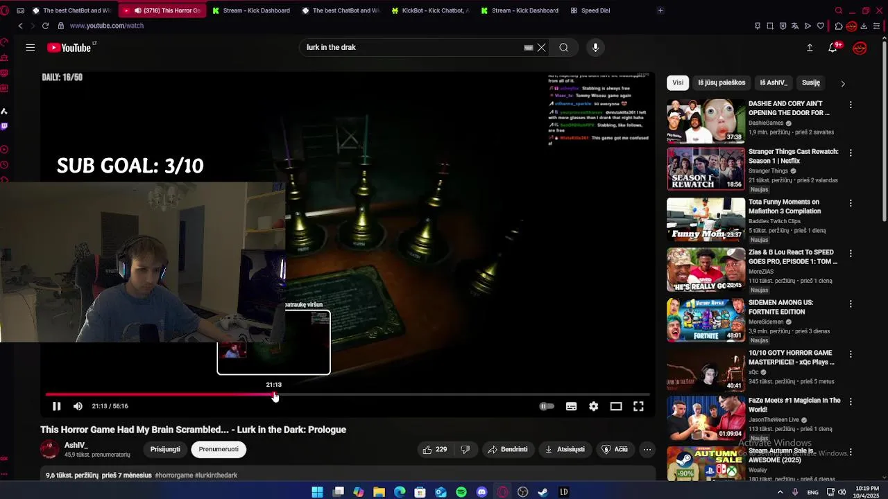Open the YouTube guide hamburger menu
Viewport: 888px width, 499px height.
pyautogui.click(x=30, y=47)
